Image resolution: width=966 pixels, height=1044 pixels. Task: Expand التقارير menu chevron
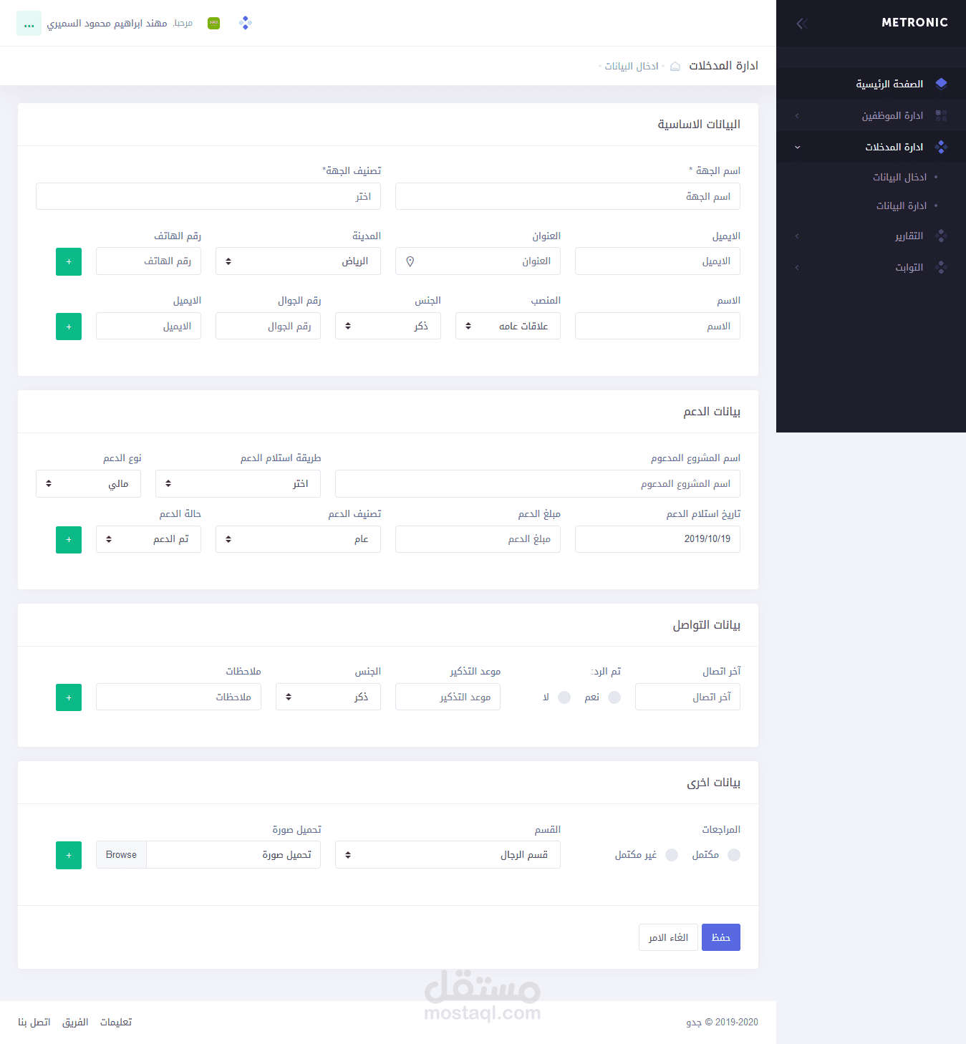[797, 236]
